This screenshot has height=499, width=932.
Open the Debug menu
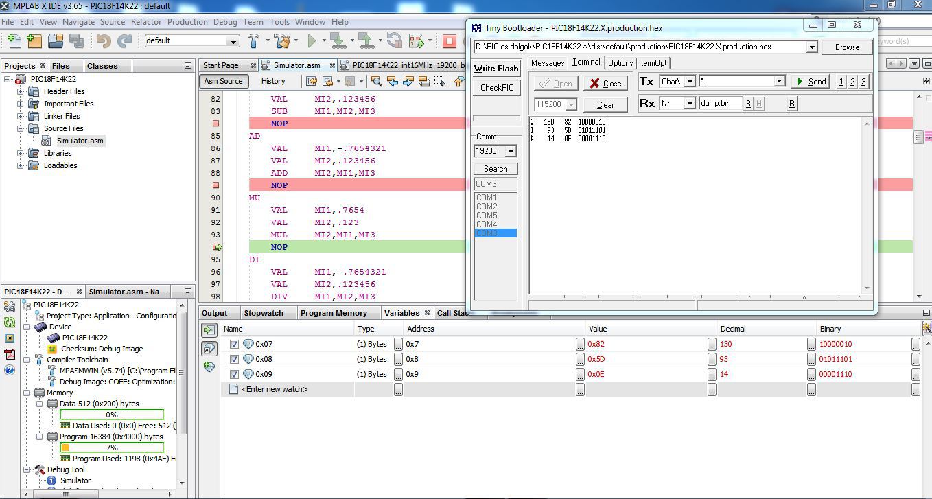tap(225, 21)
